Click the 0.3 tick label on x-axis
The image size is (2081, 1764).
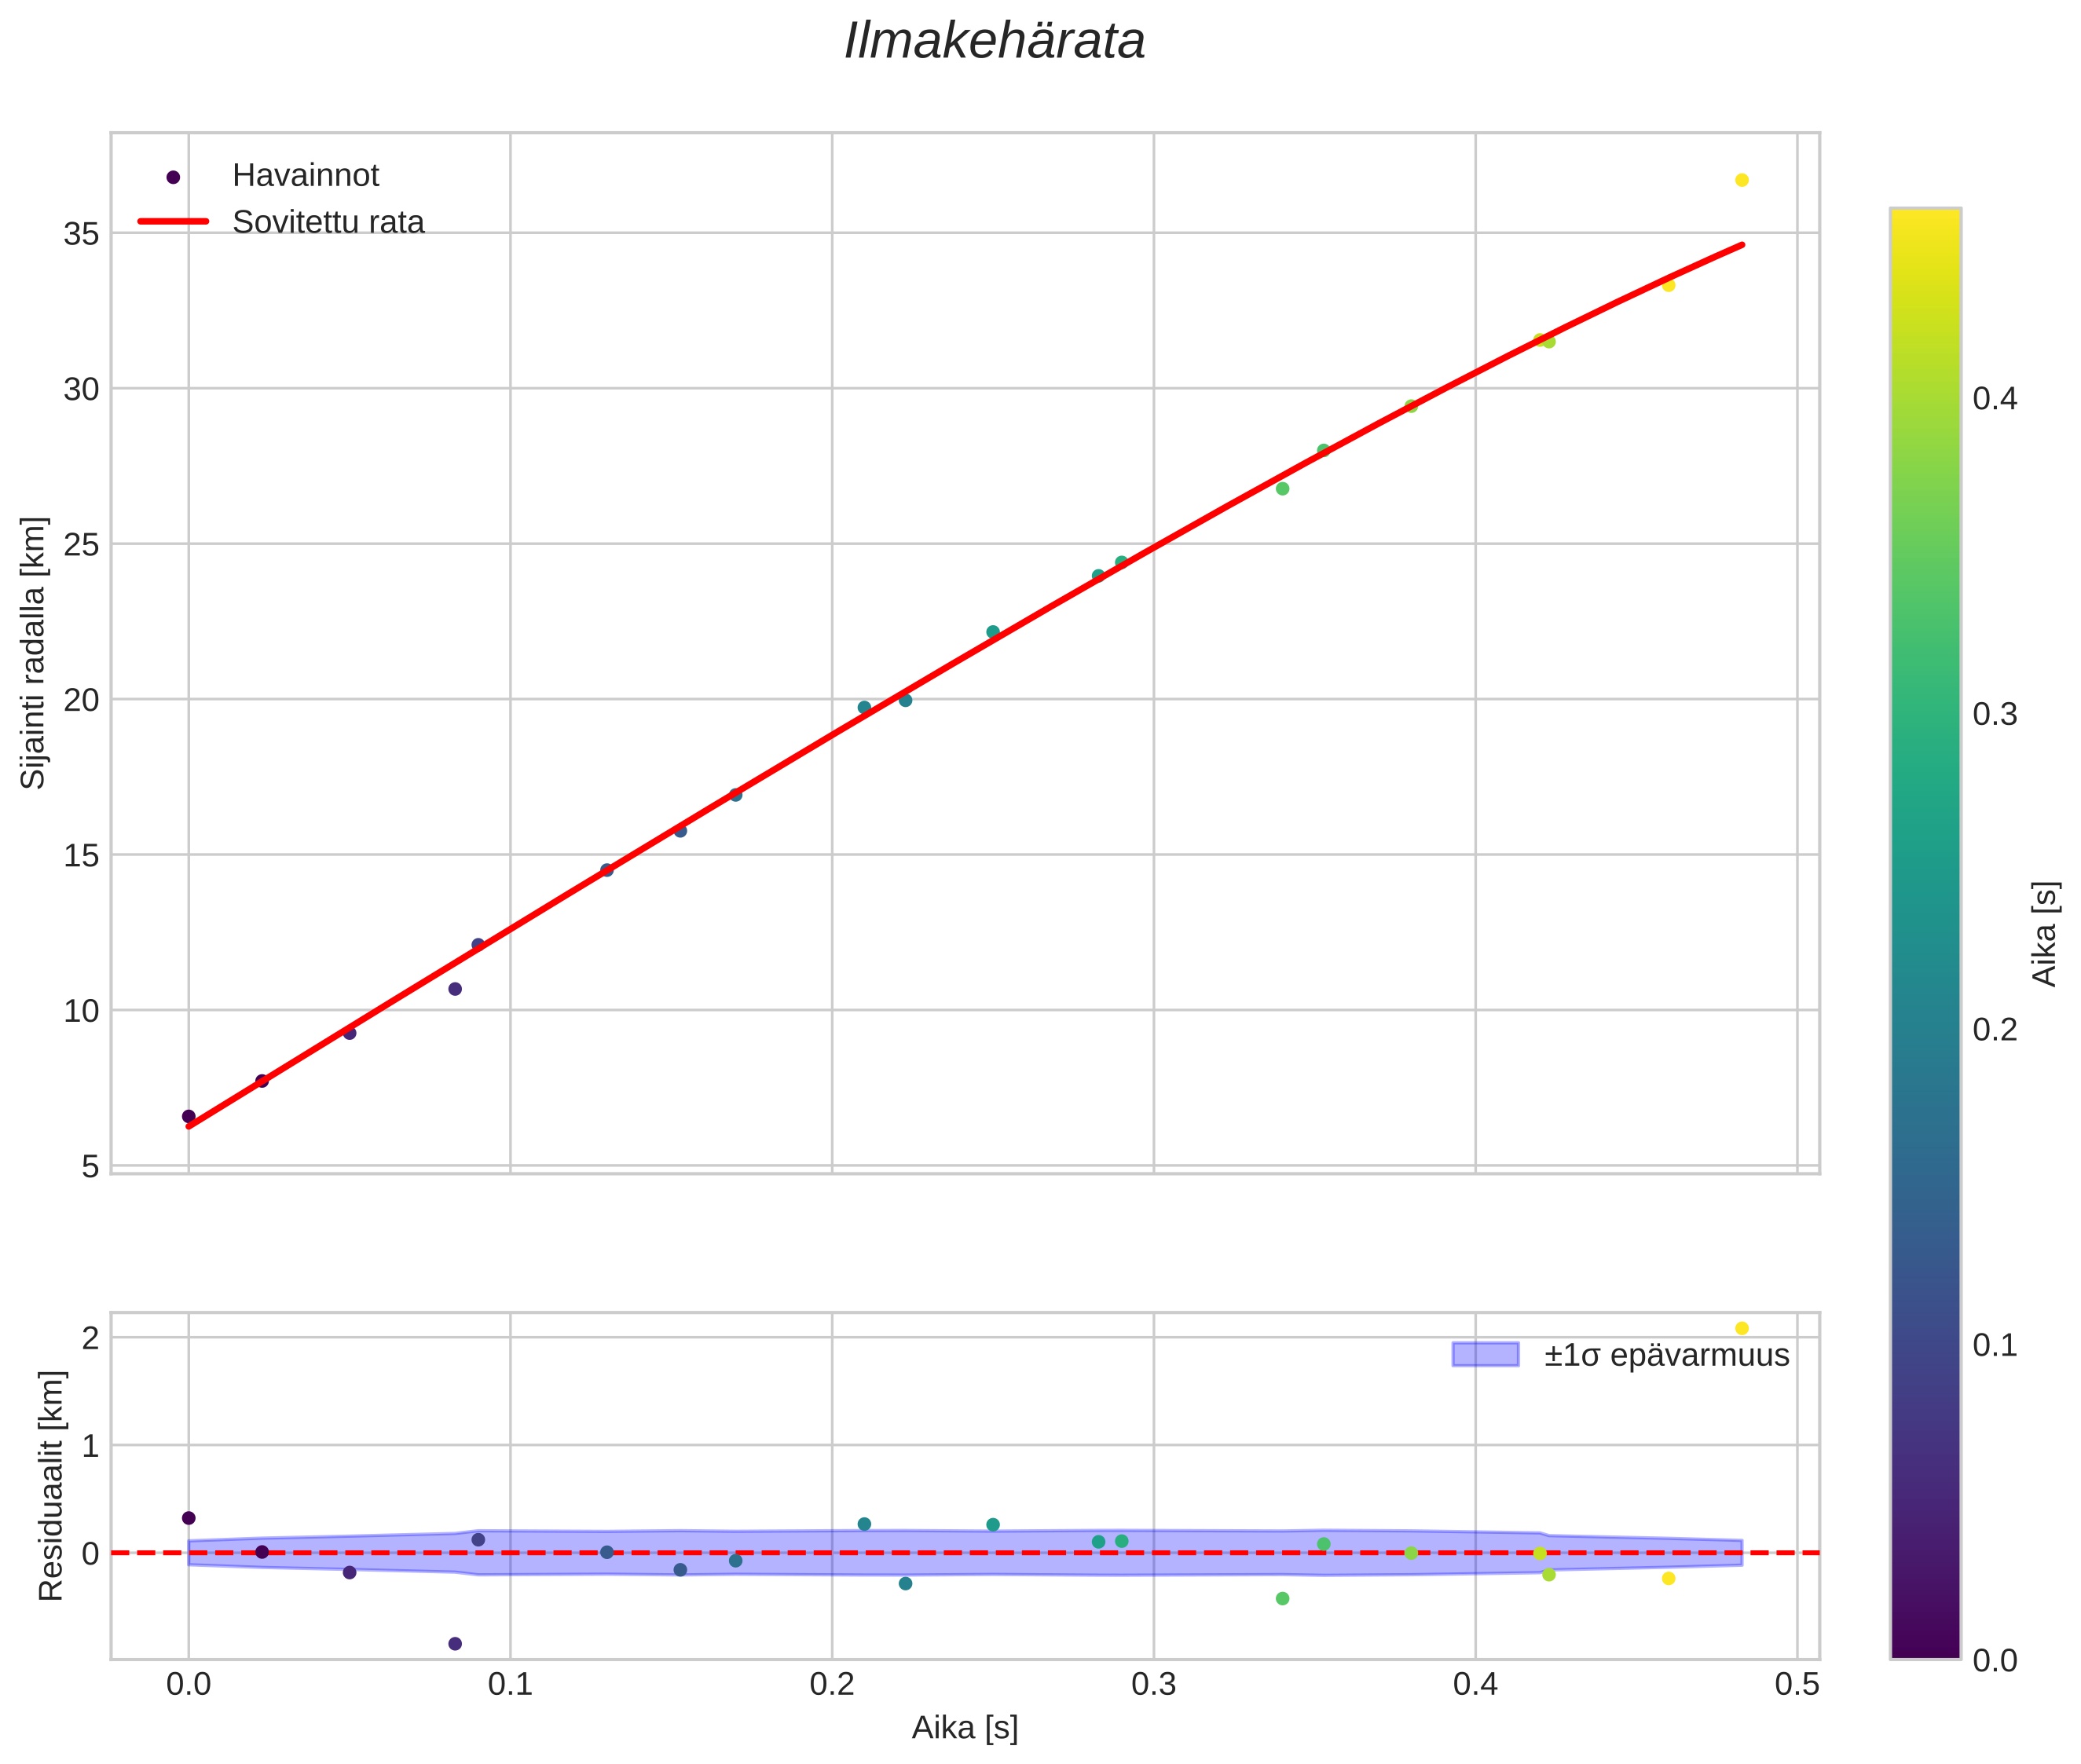pos(1153,1685)
